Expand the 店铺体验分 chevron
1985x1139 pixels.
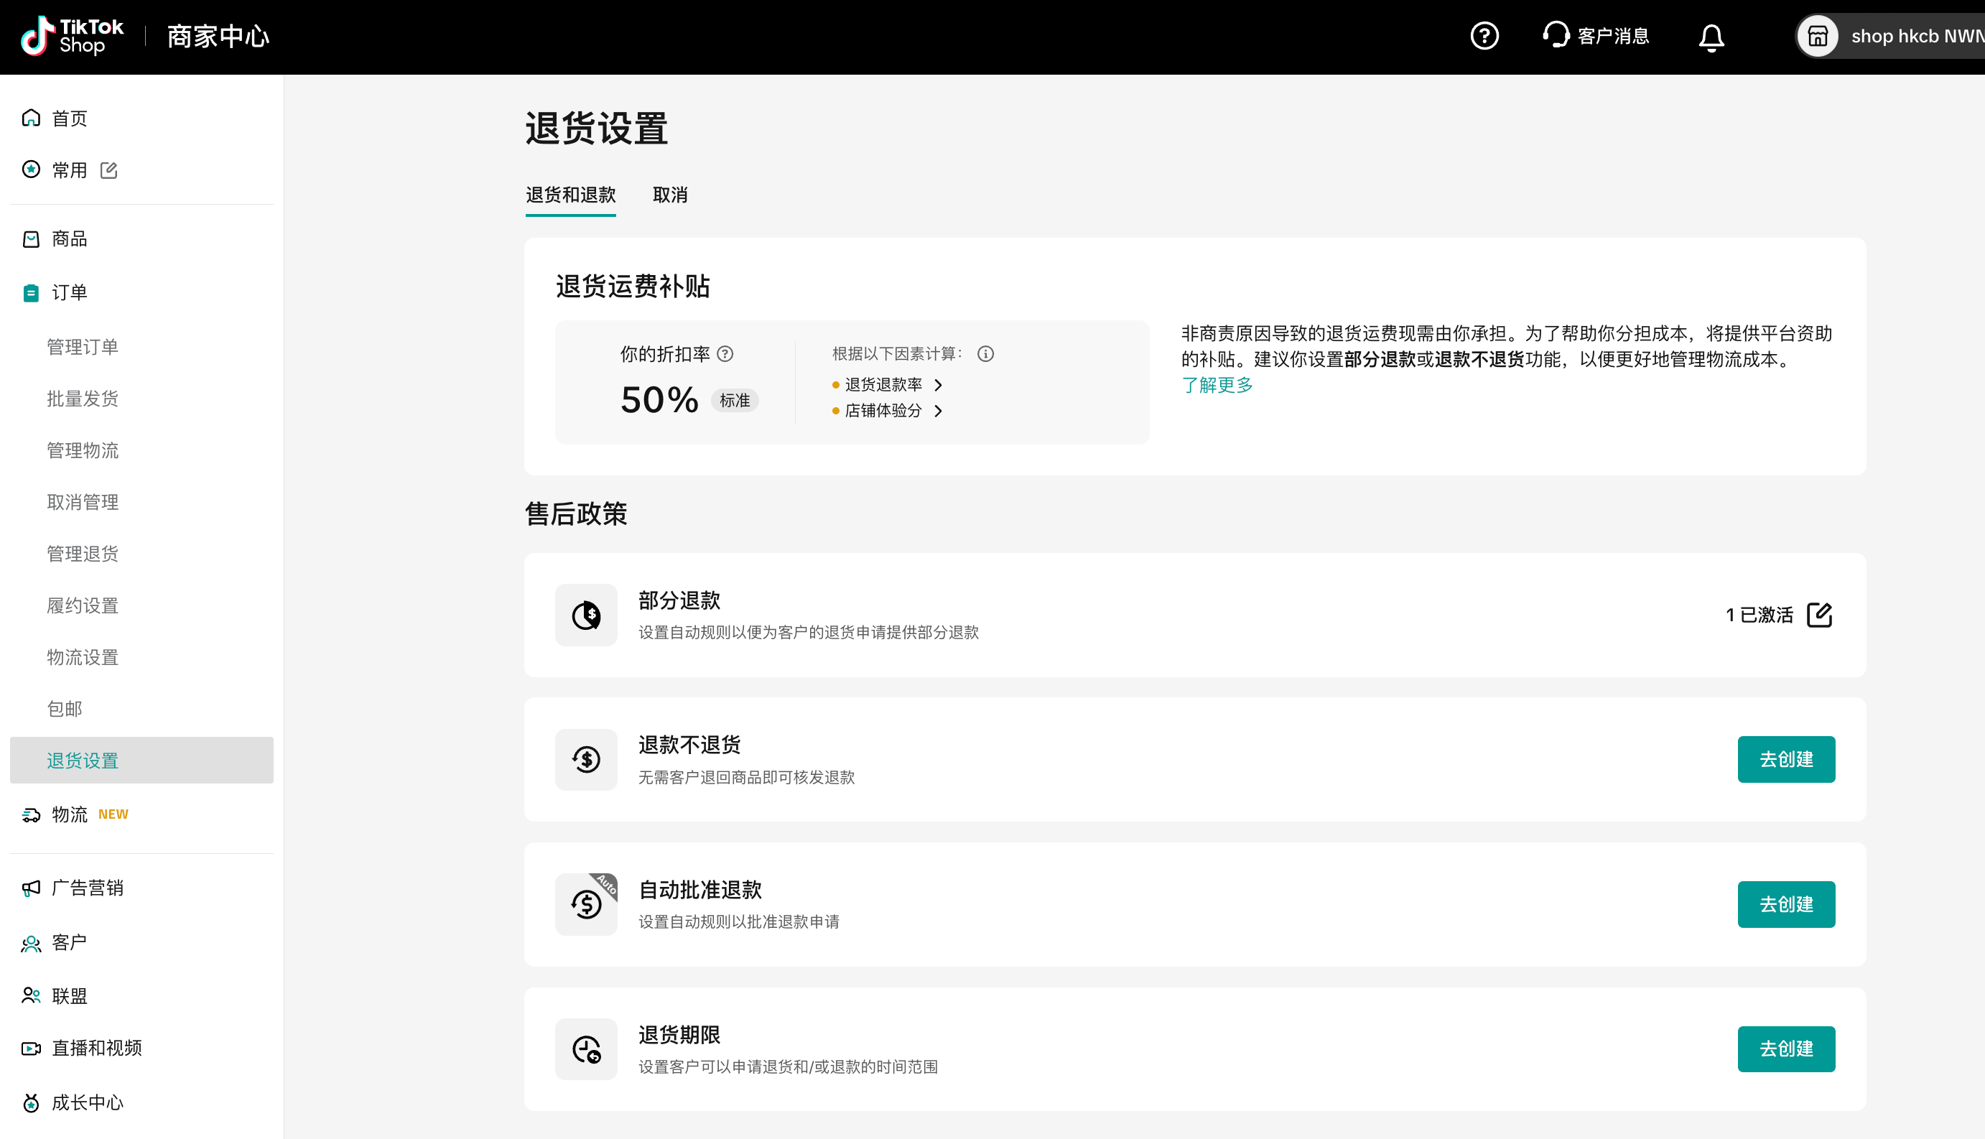pos(938,411)
